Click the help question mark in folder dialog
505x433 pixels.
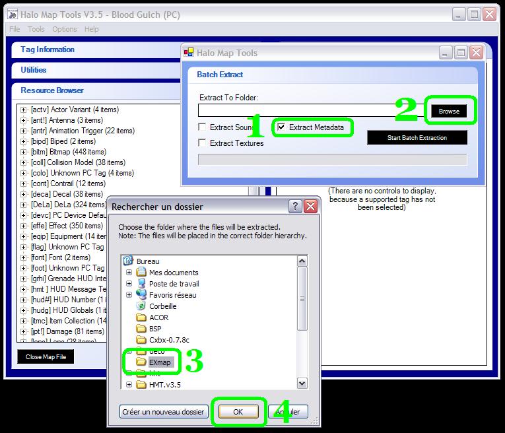[295, 206]
